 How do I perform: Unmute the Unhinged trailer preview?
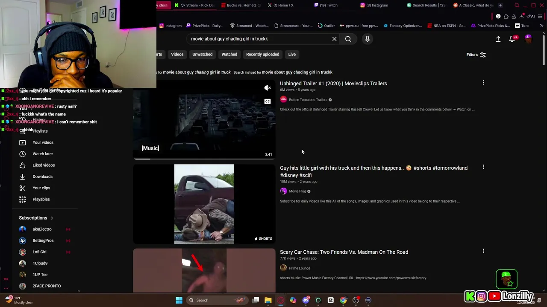pos(268,88)
